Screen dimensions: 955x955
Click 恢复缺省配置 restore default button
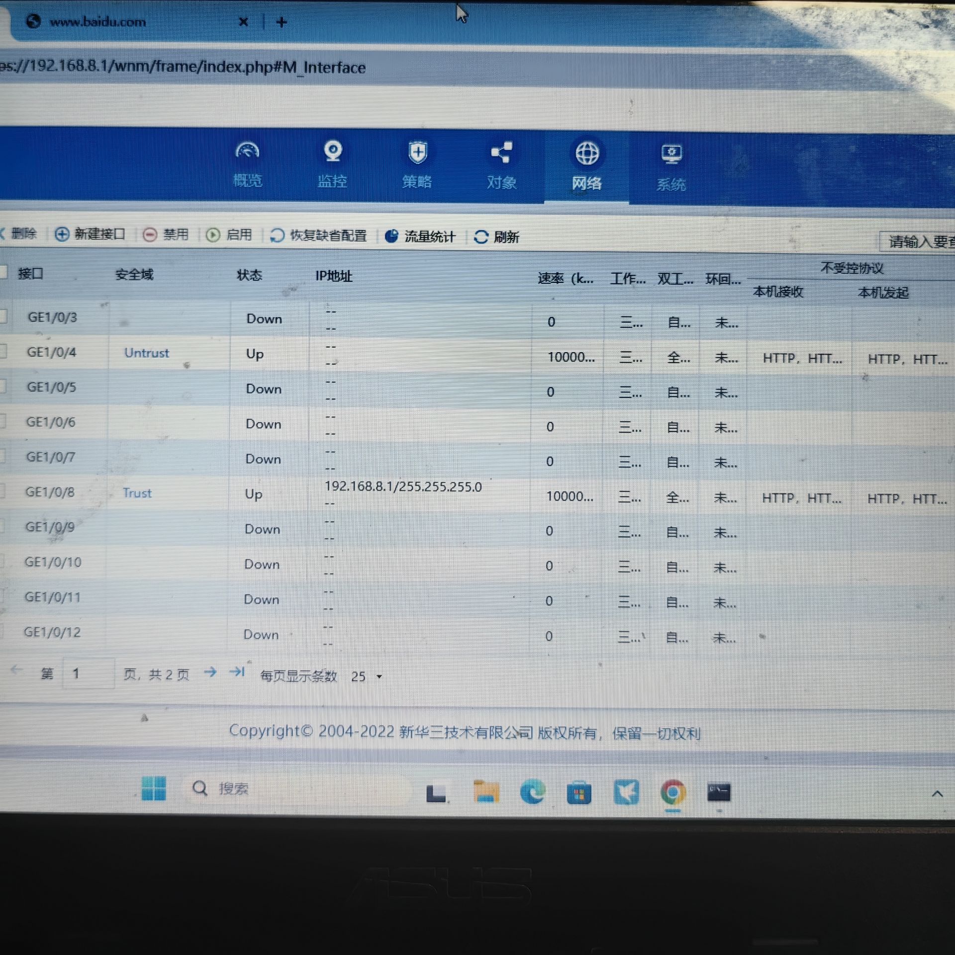(x=318, y=235)
